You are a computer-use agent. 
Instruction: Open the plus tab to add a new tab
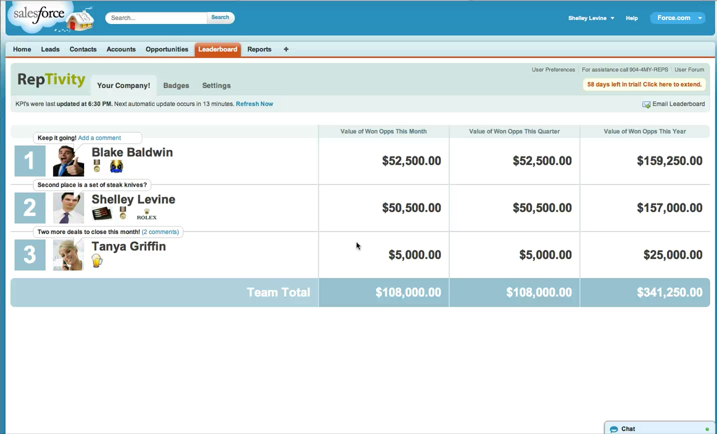286,49
